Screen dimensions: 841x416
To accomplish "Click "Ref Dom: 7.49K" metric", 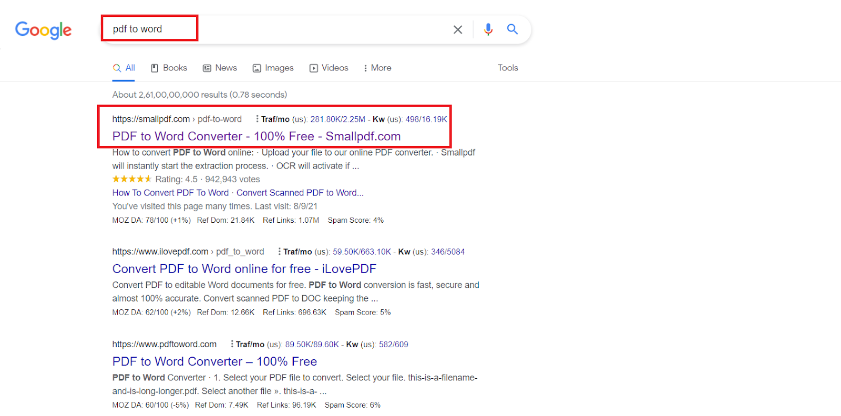I will tap(221, 405).
